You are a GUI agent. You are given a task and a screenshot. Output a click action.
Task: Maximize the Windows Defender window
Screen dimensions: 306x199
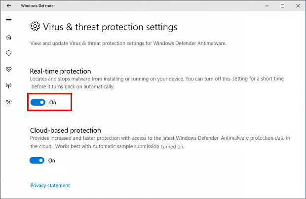[x=282, y=6]
